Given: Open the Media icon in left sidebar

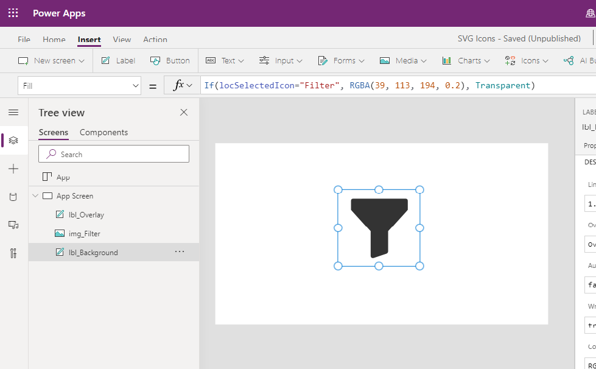Looking at the screenshot, I should click(13, 225).
